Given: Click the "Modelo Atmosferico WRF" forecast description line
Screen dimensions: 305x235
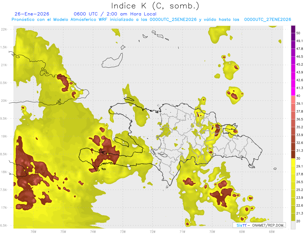Looking at the screenshot, I should 151,20.
